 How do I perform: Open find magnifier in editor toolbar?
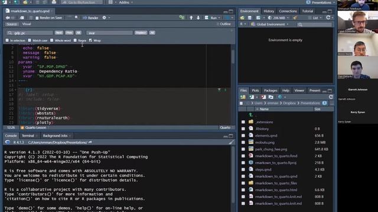click(76, 18)
